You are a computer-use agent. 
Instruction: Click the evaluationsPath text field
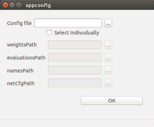click(75, 57)
